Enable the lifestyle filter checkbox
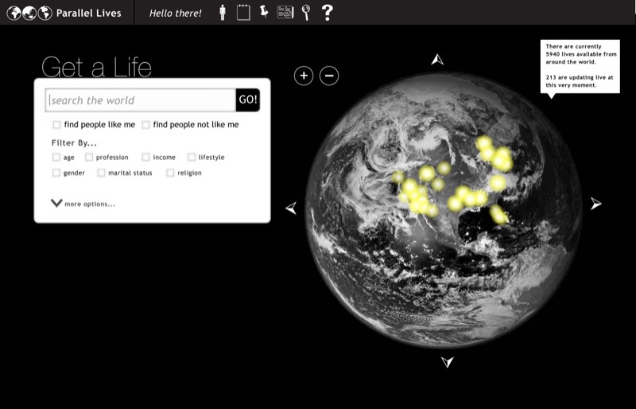The image size is (636, 409). pos(192,158)
